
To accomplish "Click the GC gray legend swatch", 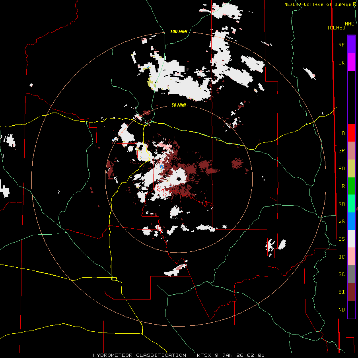I will pos(351,274).
